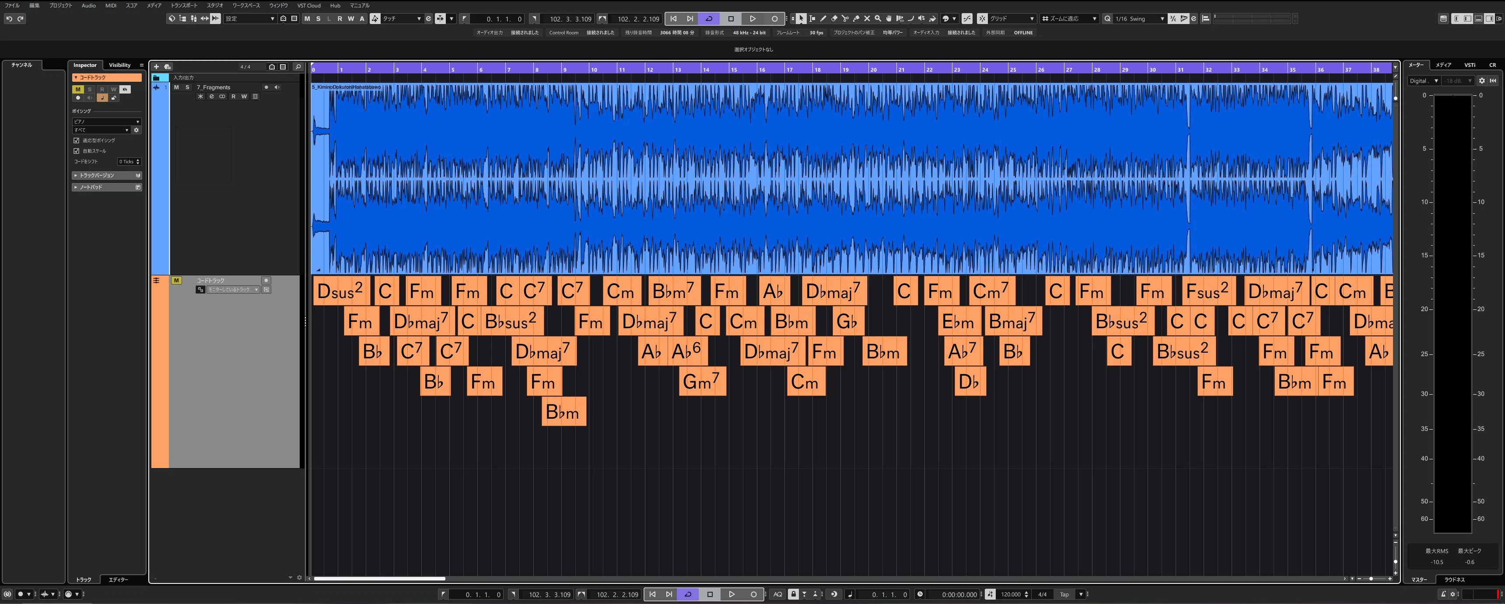Switch to the ラウドネス meter tab

click(x=1454, y=580)
